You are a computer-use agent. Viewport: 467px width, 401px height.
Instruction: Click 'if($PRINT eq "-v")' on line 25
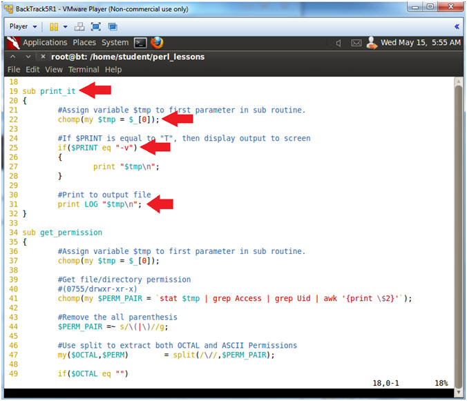[97, 148]
